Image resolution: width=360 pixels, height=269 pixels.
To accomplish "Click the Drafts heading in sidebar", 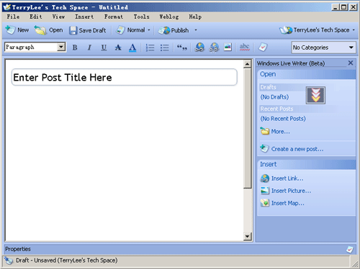I will (269, 87).
